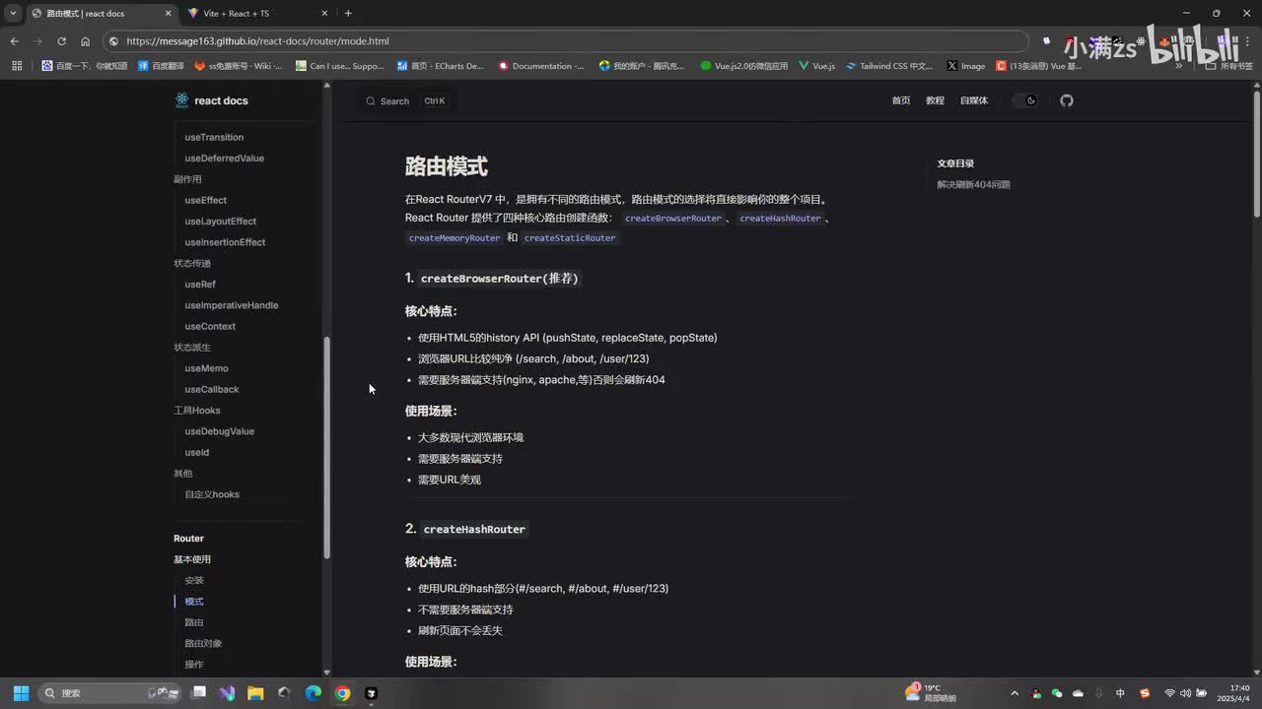Open useContext in the sidebar
1262x709 pixels.
(x=210, y=326)
